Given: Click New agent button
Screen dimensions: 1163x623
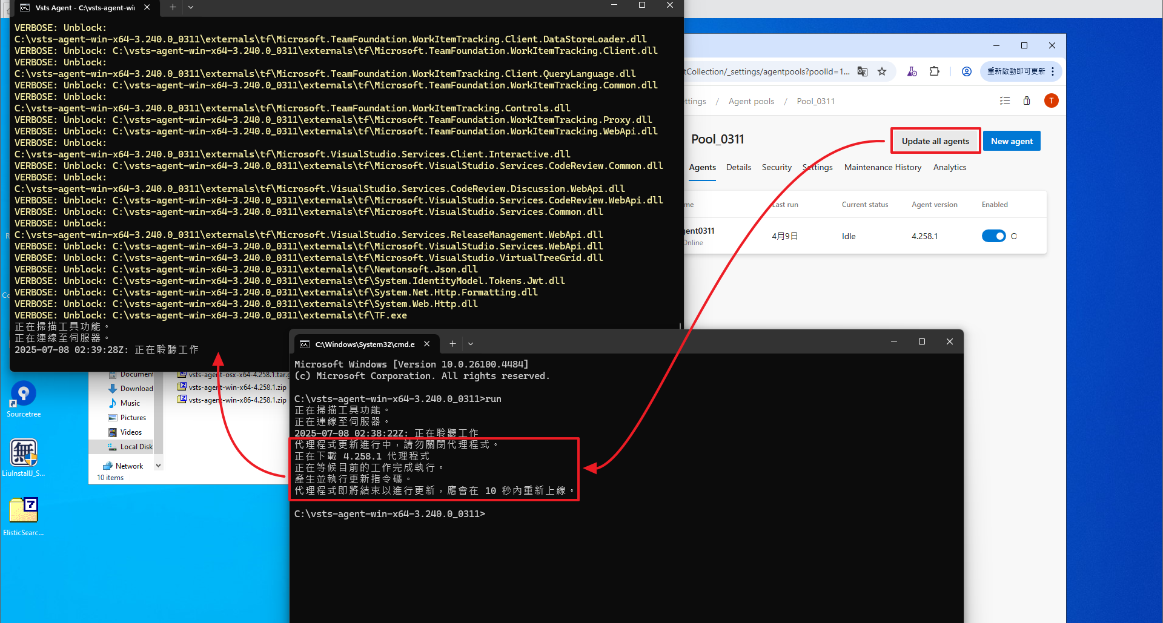Looking at the screenshot, I should pos(1012,141).
